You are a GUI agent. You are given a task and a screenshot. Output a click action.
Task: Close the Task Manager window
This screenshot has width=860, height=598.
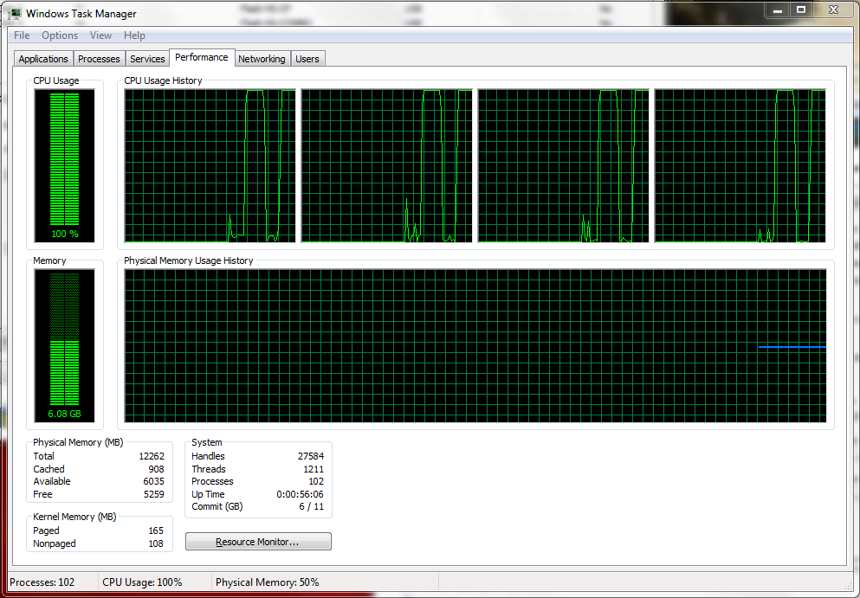[x=834, y=10]
